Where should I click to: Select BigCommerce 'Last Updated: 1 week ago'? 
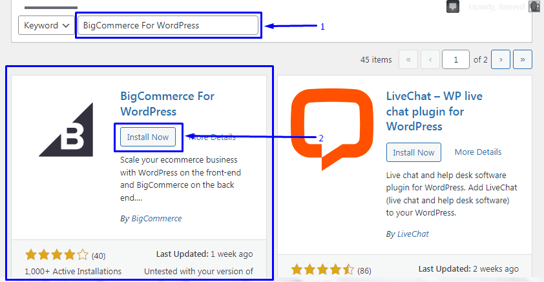point(204,254)
